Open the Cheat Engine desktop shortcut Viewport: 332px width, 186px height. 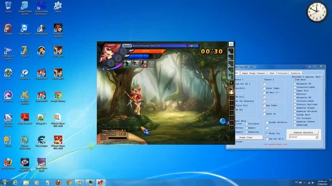[41, 141]
